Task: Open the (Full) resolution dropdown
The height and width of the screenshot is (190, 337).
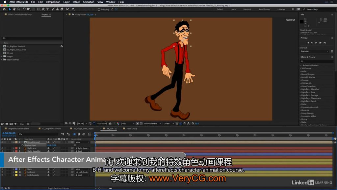Action: 127,123
